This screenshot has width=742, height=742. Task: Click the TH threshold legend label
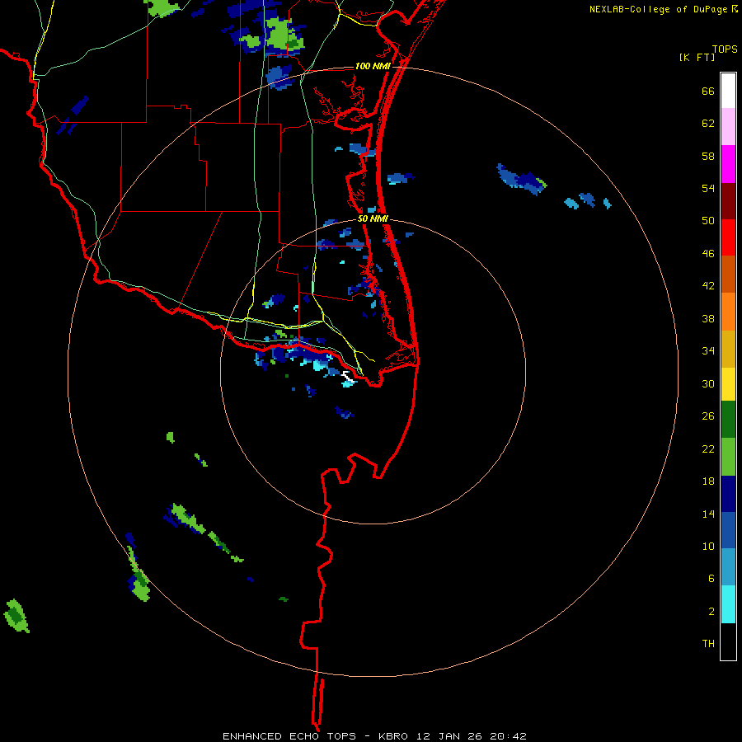coord(708,644)
